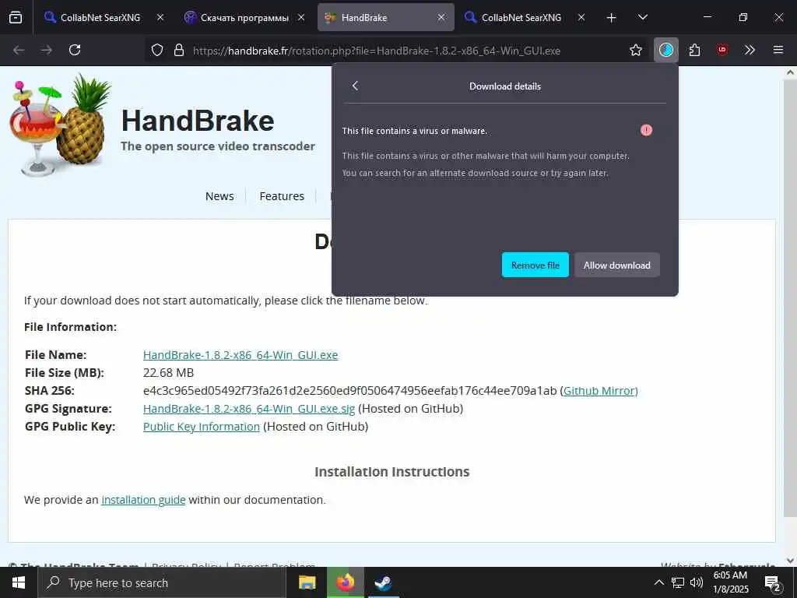Click the HandBrake cocktail pineapple logo
797x598 pixels.
coord(60,125)
